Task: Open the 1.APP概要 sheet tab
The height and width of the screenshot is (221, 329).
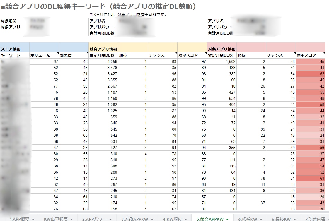Action: [19, 219]
